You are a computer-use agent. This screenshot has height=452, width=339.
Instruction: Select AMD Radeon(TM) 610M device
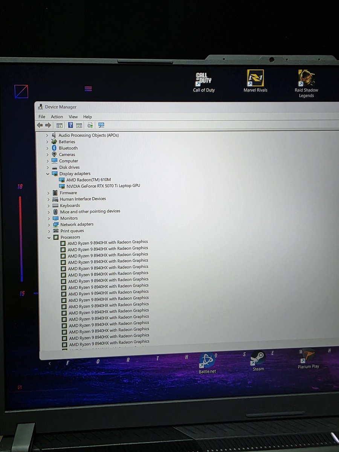[x=89, y=180]
